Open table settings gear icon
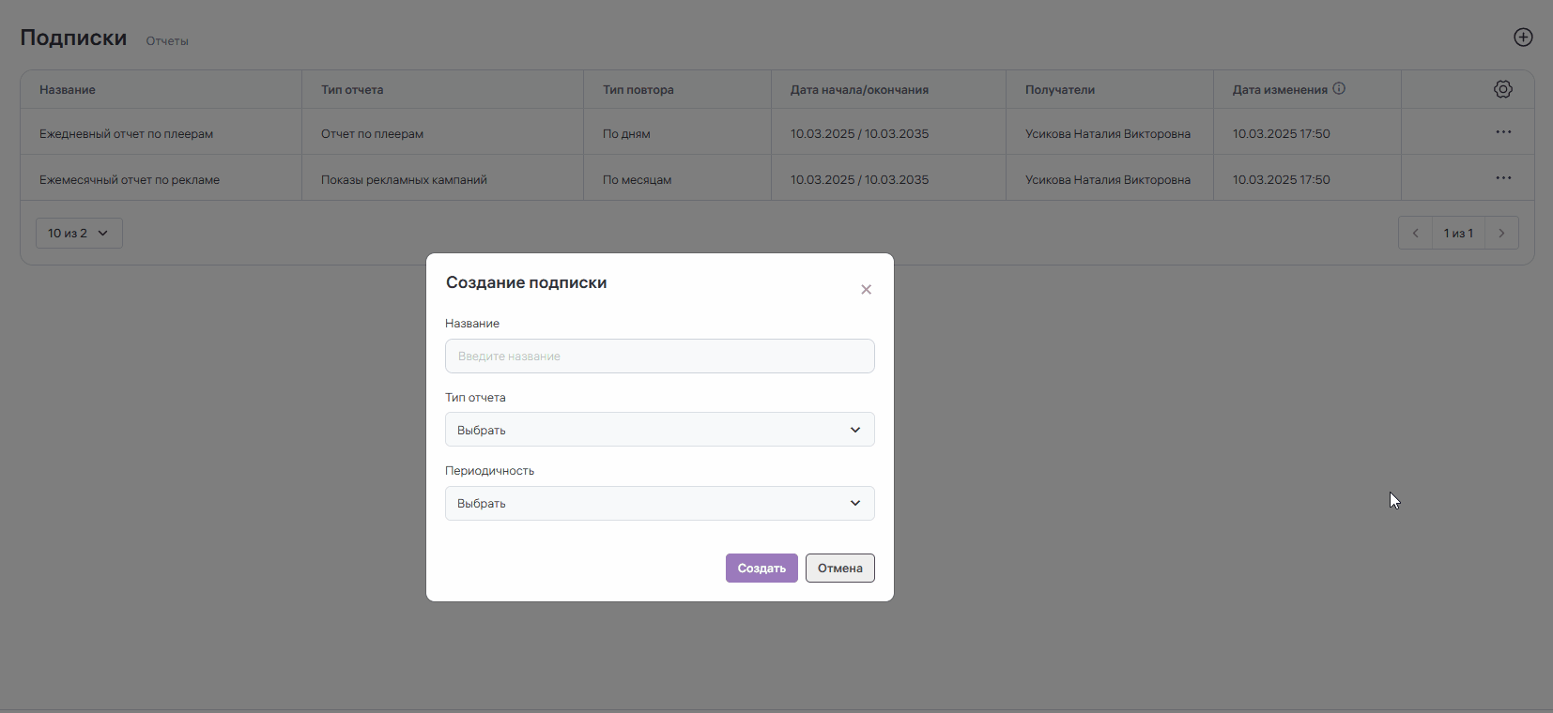 coord(1503,89)
